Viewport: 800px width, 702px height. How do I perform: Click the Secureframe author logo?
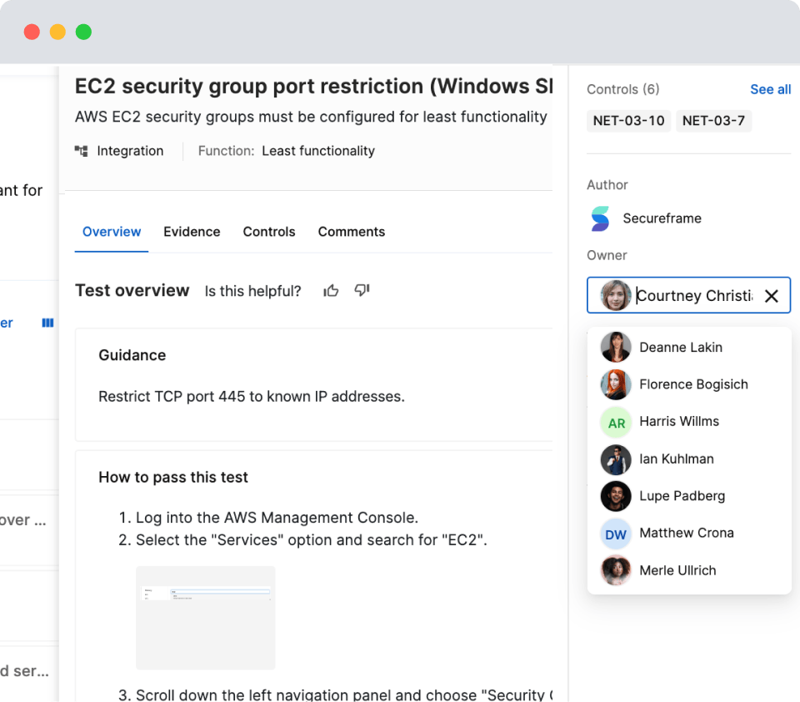[x=600, y=218]
